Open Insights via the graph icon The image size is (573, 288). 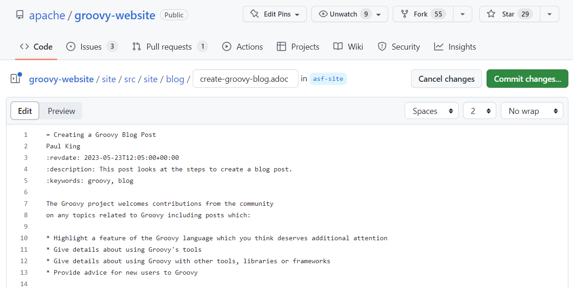coord(439,46)
